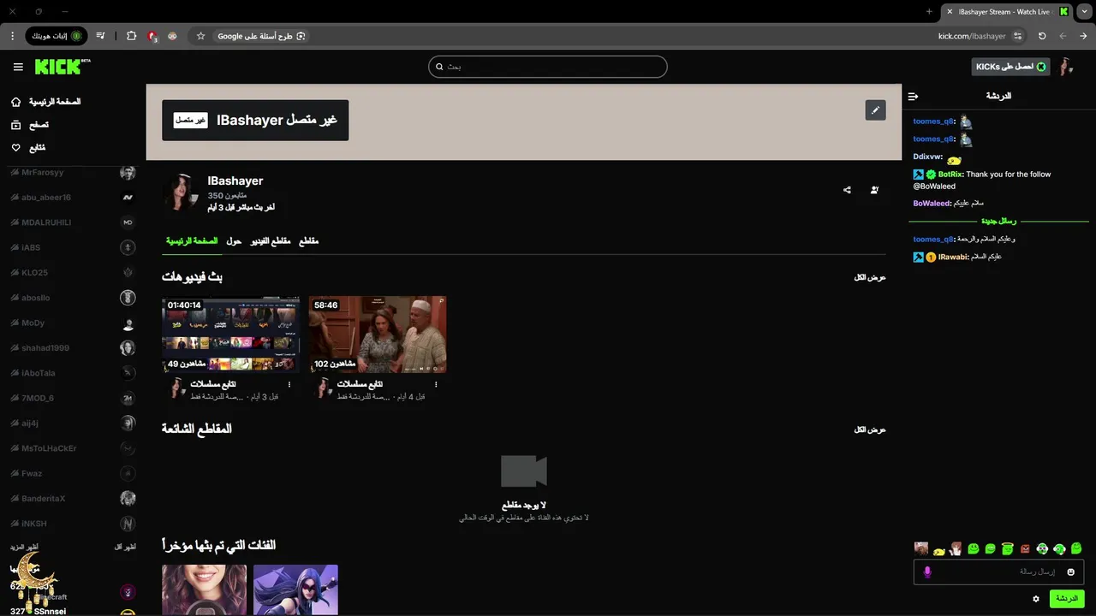Collapse the chat panel with the arrow-lines icon
Screen dimensions: 1096x616
(x=913, y=97)
